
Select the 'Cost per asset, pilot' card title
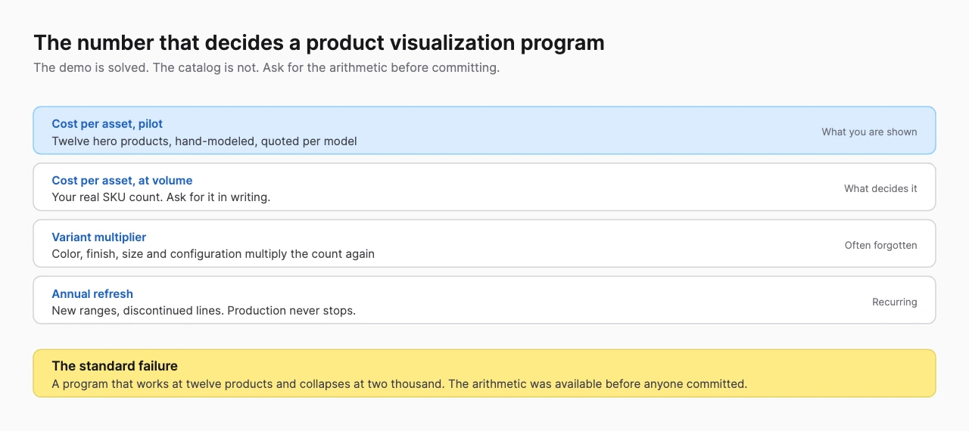coord(107,124)
